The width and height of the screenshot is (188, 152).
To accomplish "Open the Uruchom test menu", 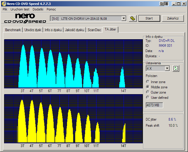I will click(20, 9).
